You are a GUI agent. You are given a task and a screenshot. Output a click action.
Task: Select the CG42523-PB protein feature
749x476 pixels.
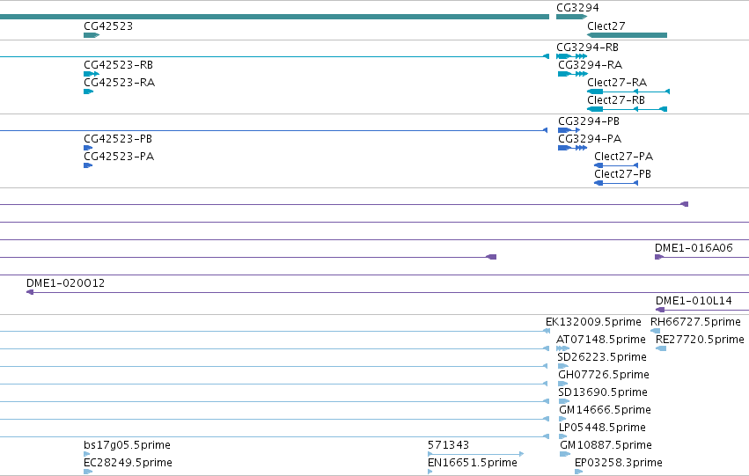tap(88, 148)
